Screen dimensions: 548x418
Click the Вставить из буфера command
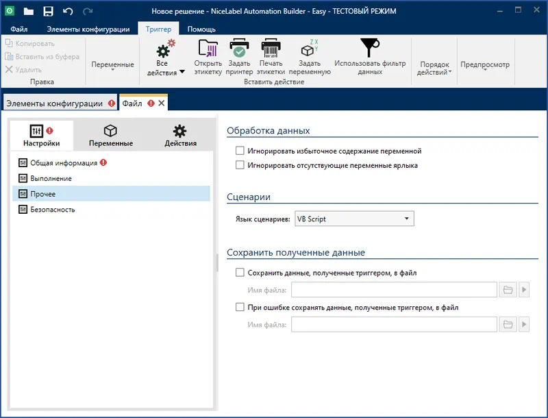click(x=42, y=56)
